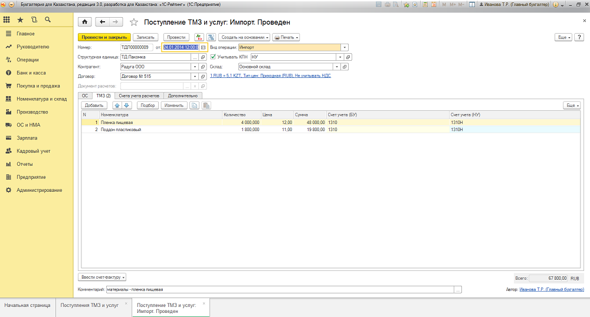Screen dimensions: 590x317
Task: Open document structure icon in the toolbar
Action: click(x=211, y=37)
